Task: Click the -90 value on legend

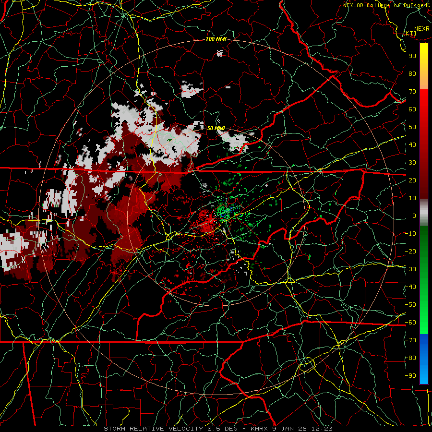Action: [x=410, y=376]
